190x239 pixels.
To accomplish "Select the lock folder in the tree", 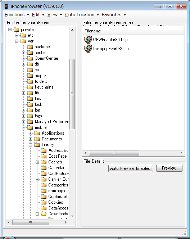I will coord(39,104).
